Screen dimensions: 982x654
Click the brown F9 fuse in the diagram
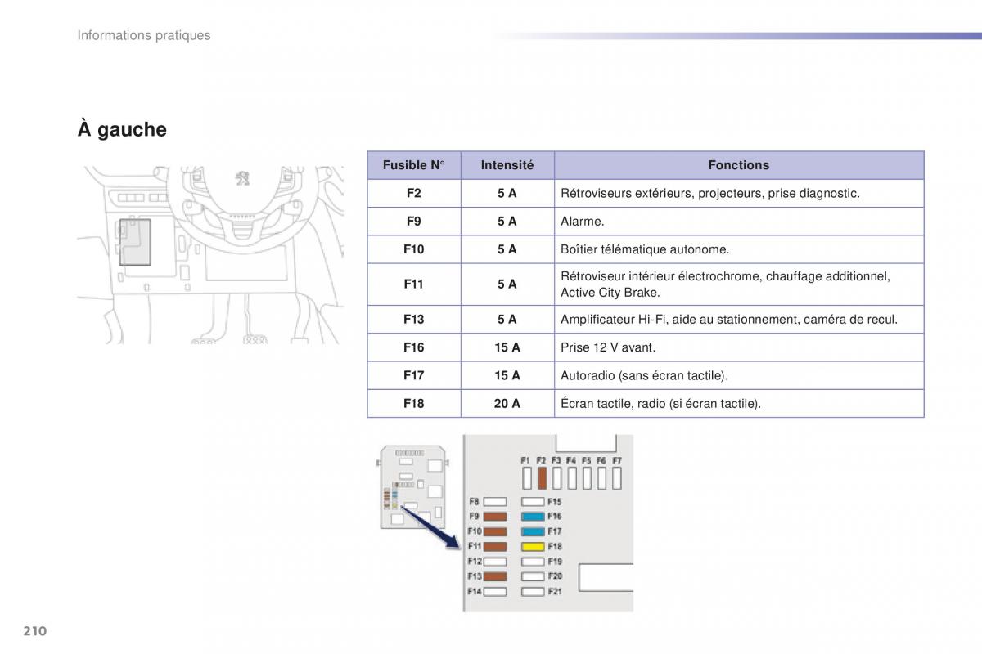point(495,517)
